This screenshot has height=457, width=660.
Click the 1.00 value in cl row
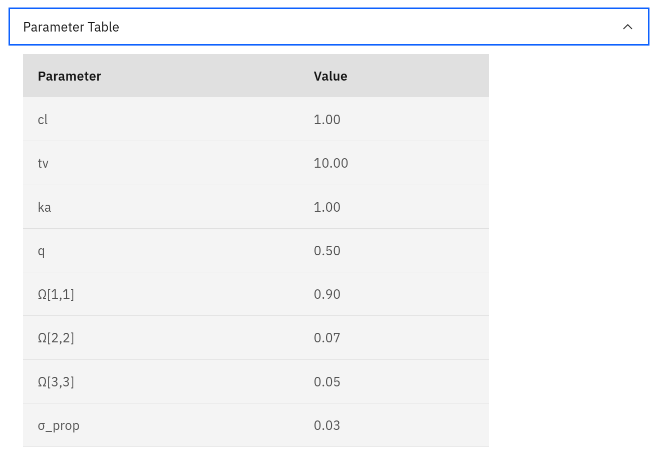[327, 120]
